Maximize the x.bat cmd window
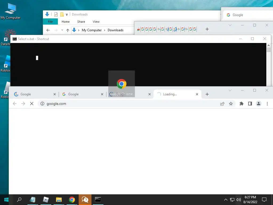 coord(252,39)
